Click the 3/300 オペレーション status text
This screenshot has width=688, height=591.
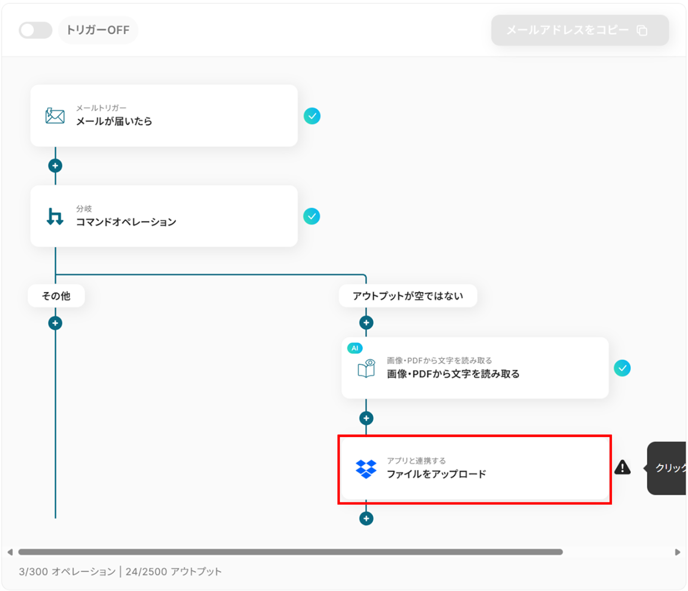[67, 572]
